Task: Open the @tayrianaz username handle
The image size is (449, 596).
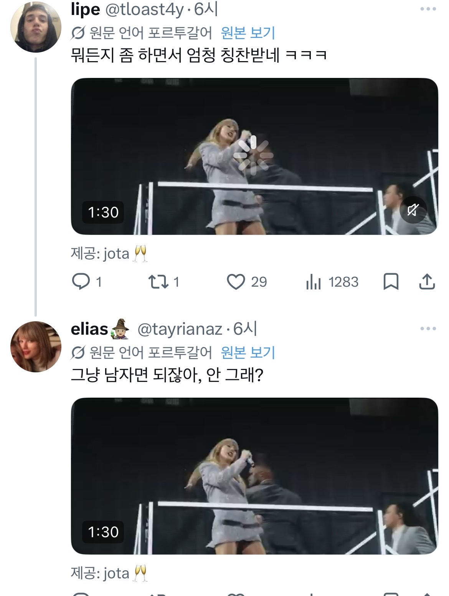Action: click(180, 329)
